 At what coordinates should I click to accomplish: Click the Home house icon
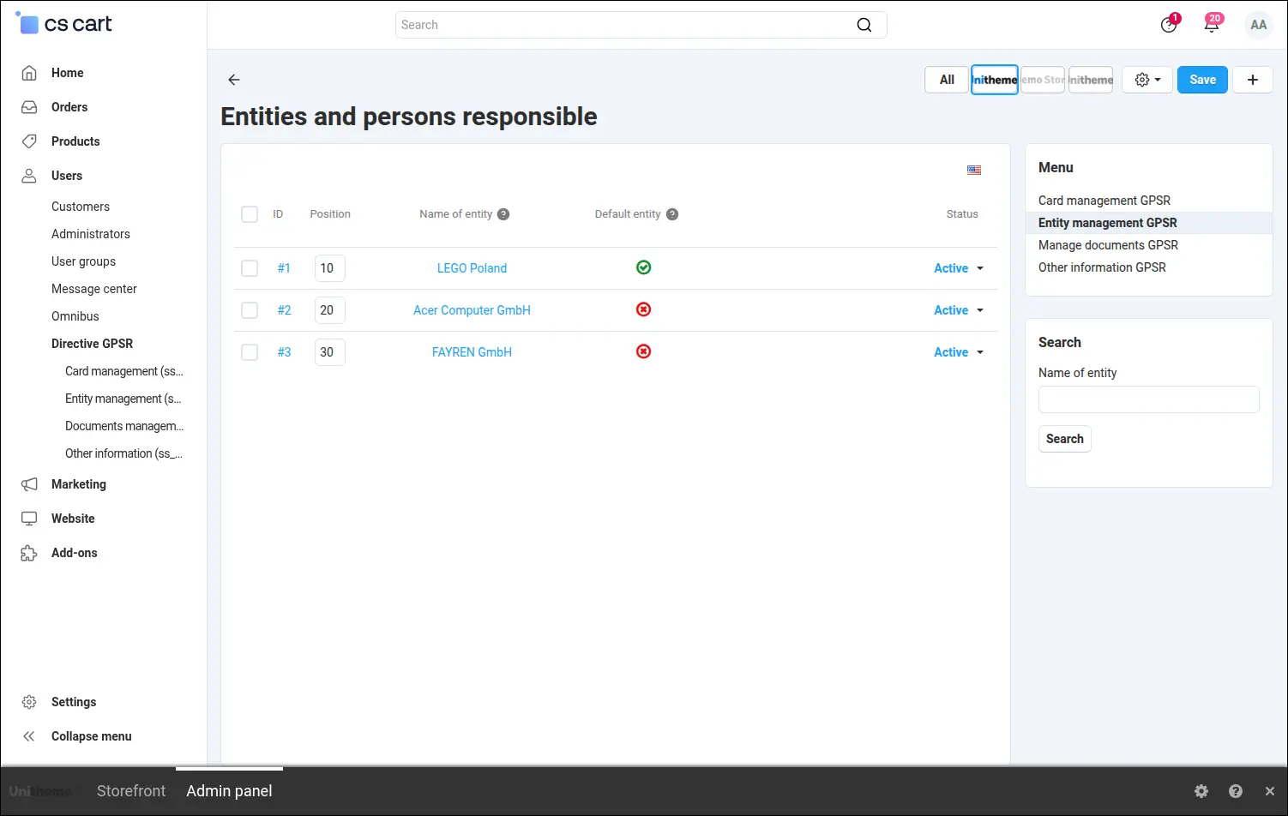tap(29, 73)
